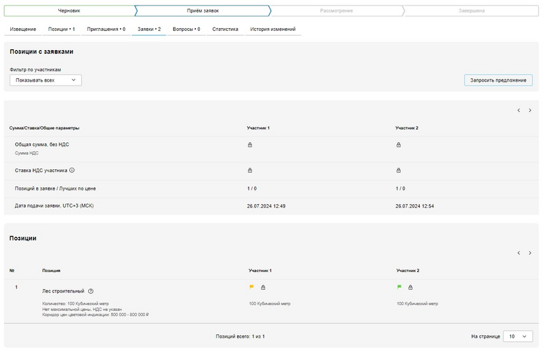Click the yellow flag under Участник 1
This screenshot has width=548, height=357.
251,287
